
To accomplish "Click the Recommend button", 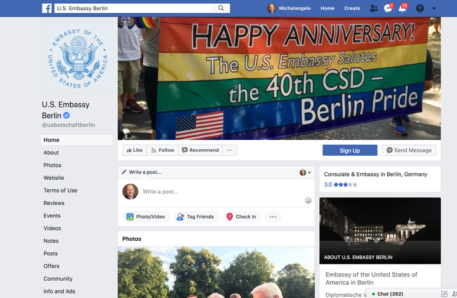I will (x=200, y=150).
